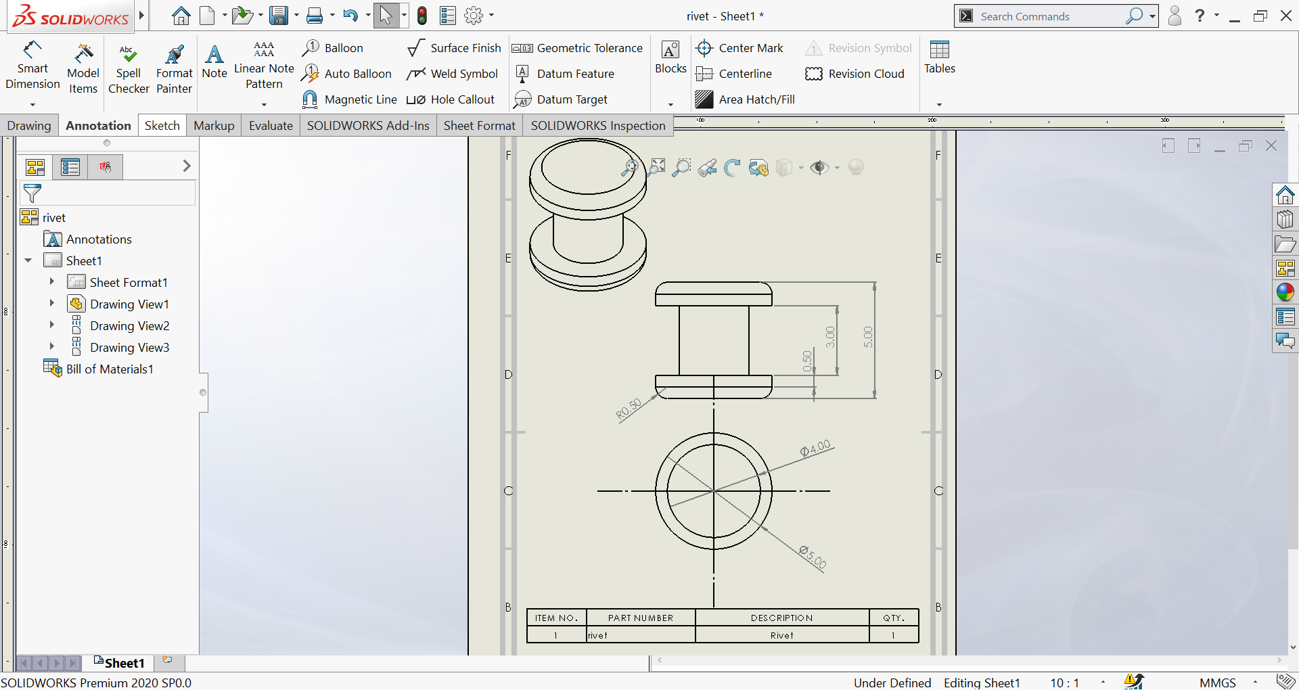
Task: Open the Tables dropdown arrow
Action: (939, 104)
